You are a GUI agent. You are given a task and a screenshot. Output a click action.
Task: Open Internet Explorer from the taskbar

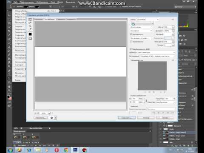29,150
